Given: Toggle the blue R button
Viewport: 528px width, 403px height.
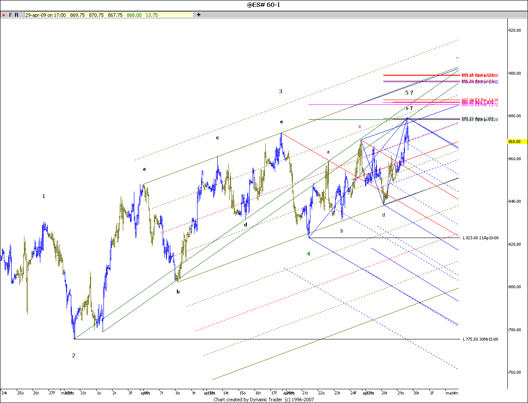Looking at the screenshot, I should pos(17,15).
